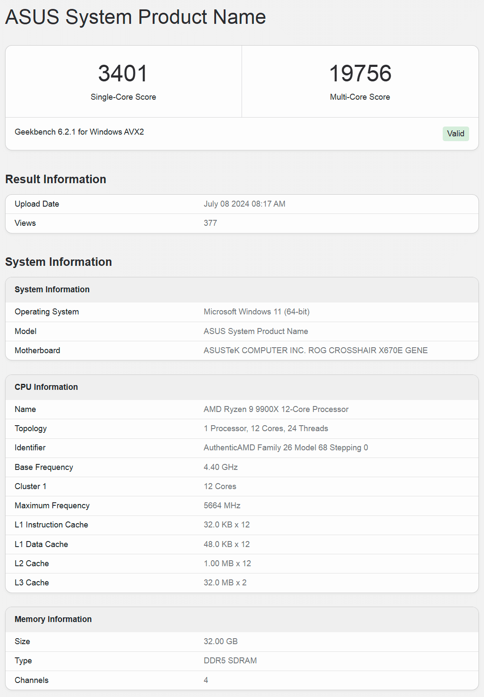
Task: Click the Base Frequency 4.40 GHz value
Action: tap(221, 467)
